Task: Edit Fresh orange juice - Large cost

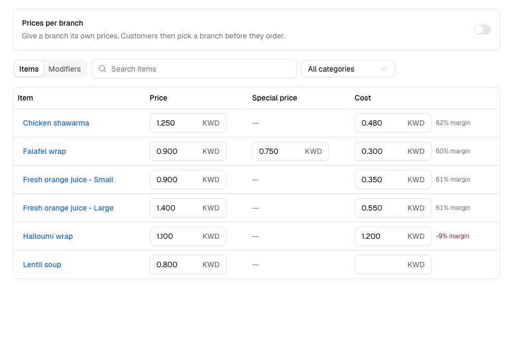Action: (393, 208)
